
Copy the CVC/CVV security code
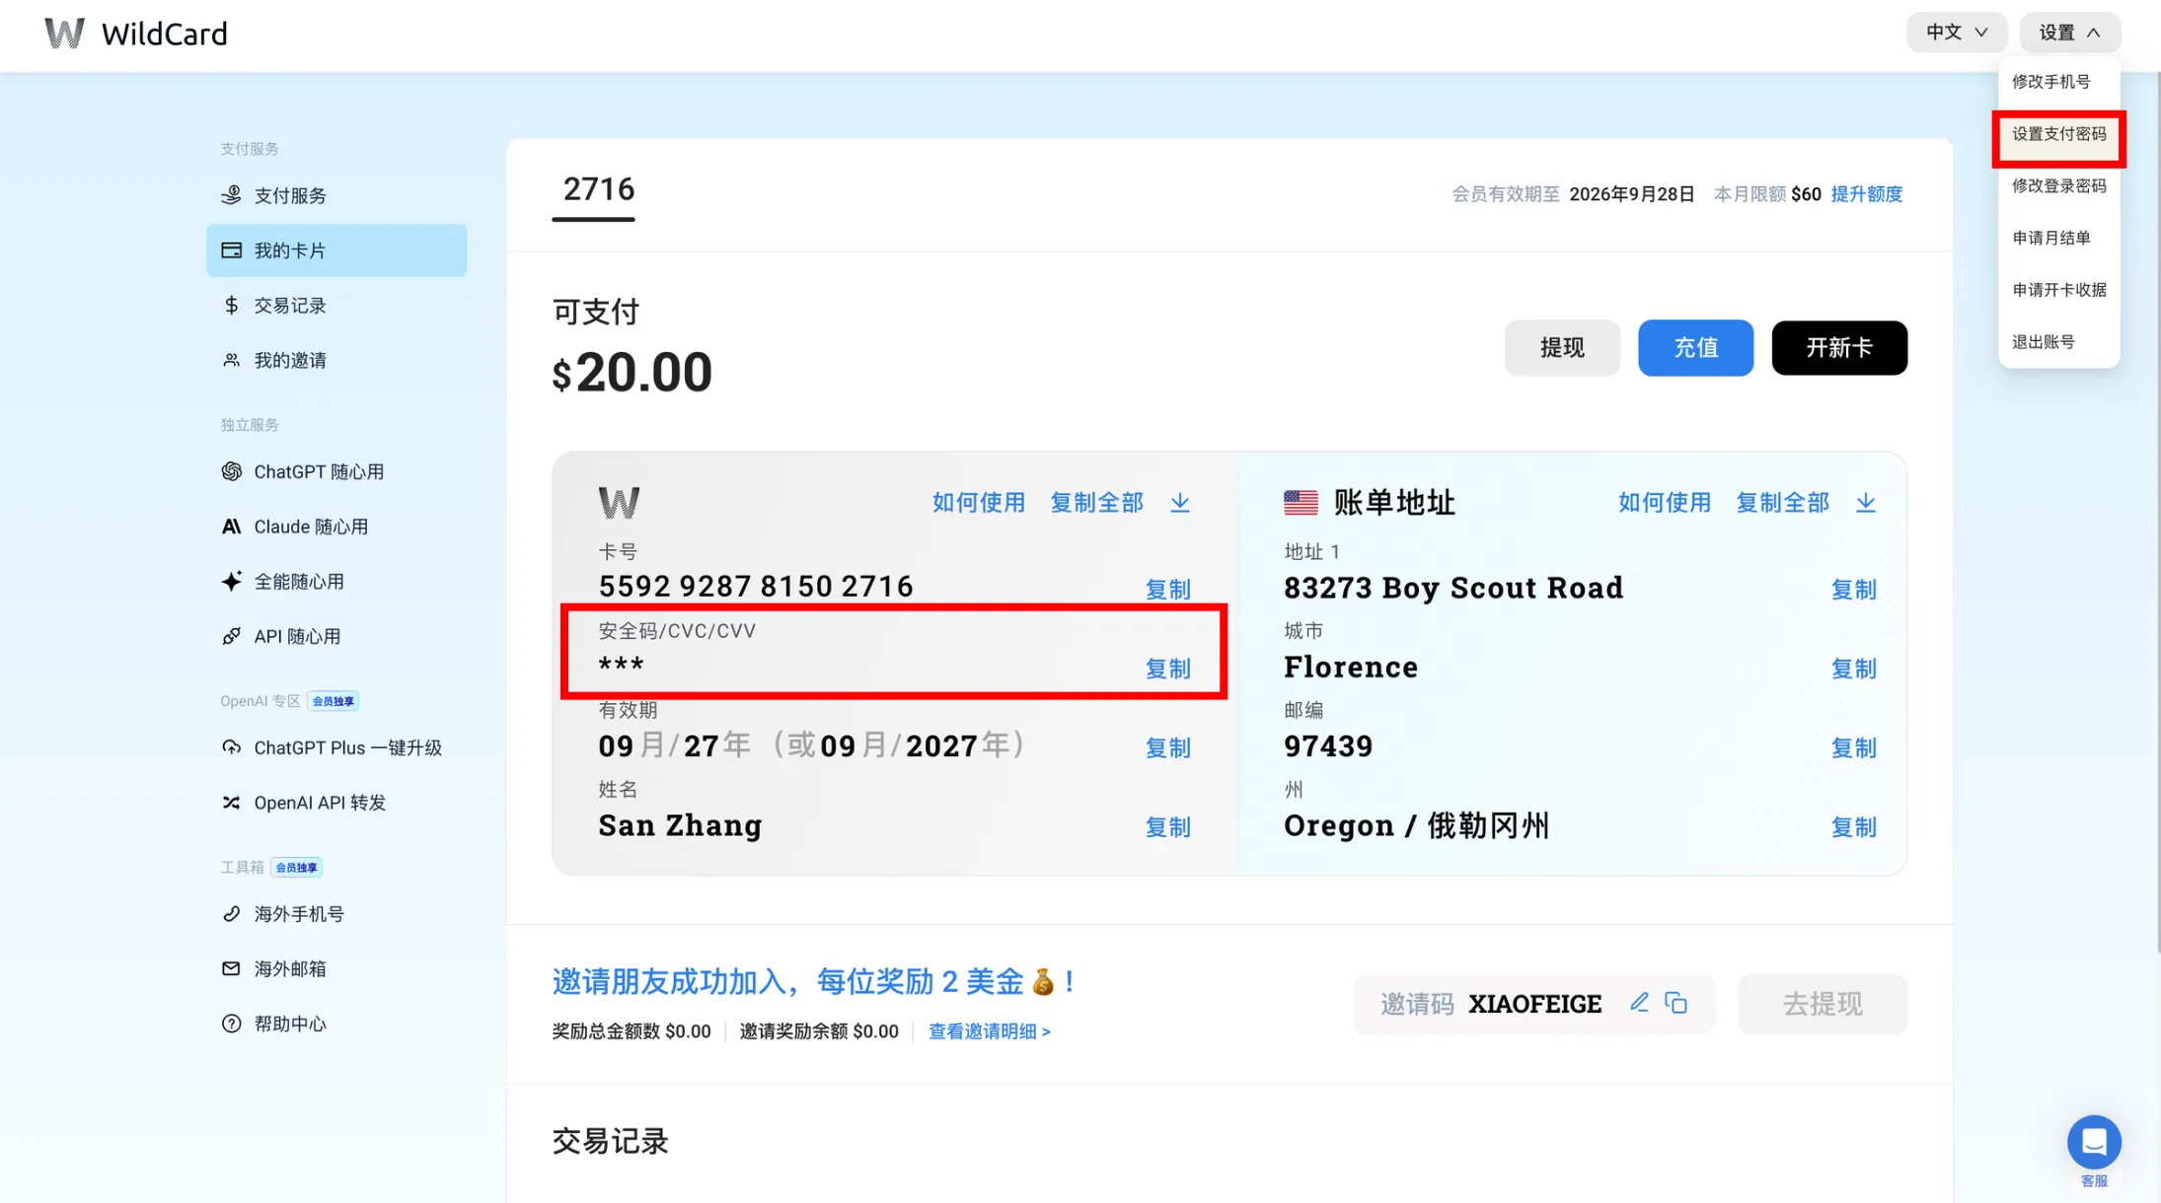[x=1167, y=669]
